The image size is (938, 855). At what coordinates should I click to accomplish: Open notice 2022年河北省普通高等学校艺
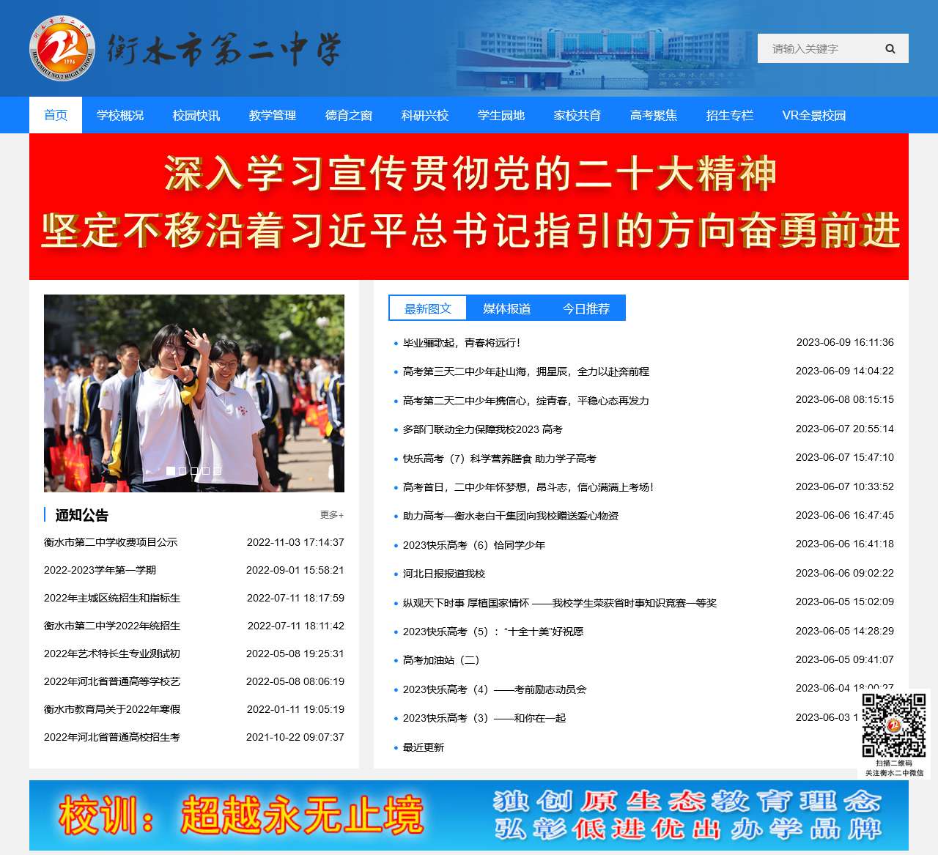[112, 681]
